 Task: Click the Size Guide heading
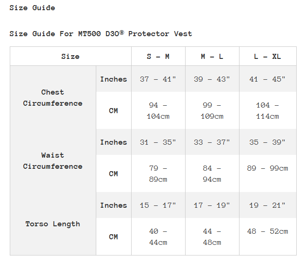(32, 8)
